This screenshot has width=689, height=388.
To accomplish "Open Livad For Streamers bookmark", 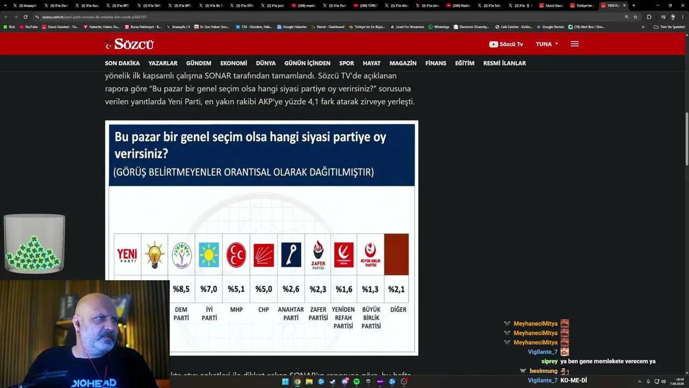I will pos(407,26).
